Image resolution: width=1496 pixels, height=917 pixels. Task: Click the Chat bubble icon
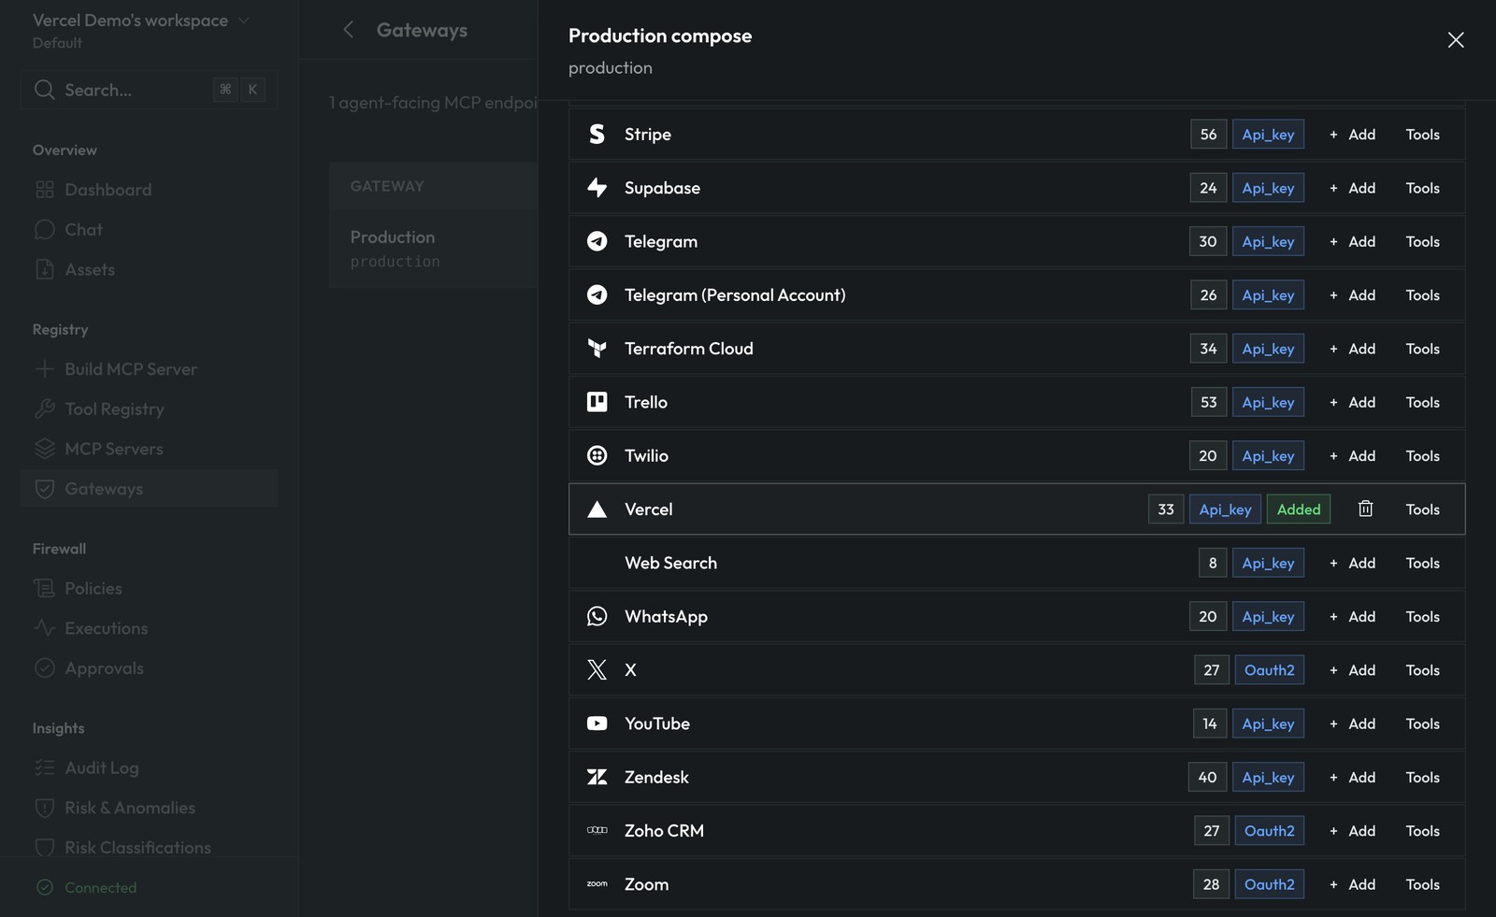pyautogui.click(x=44, y=230)
